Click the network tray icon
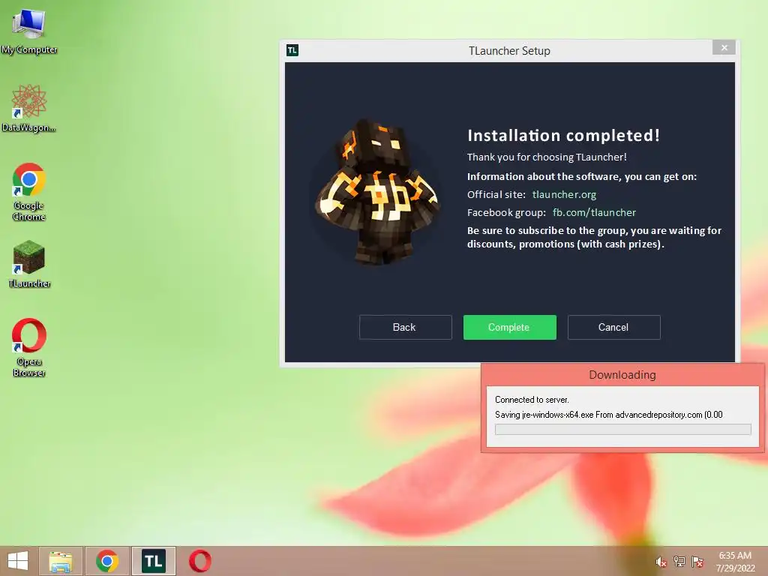 (679, 562)
